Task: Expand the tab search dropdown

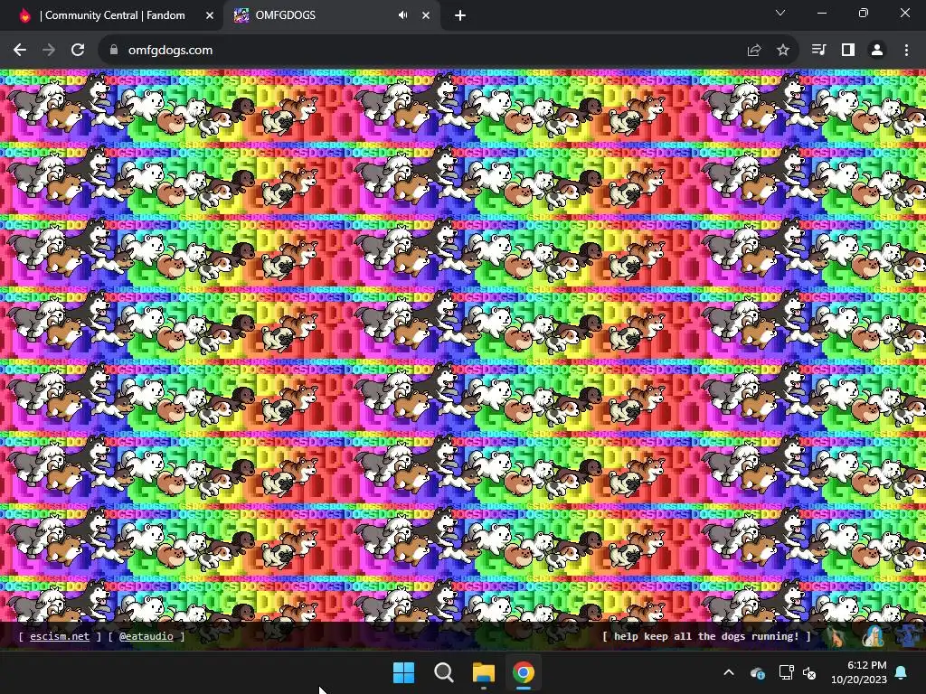Action: [780, 13]
